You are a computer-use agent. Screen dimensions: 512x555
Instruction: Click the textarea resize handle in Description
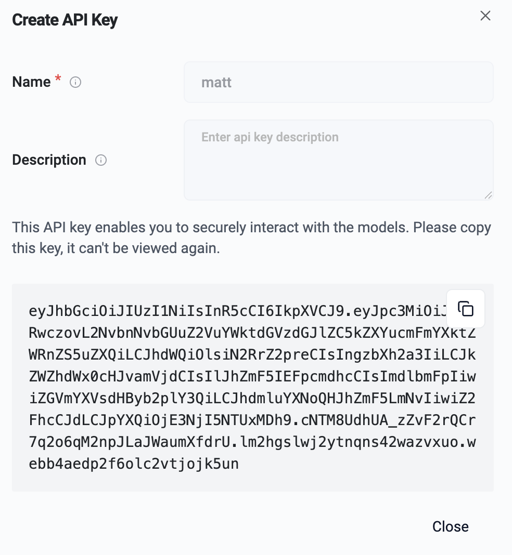click(488, 195)
